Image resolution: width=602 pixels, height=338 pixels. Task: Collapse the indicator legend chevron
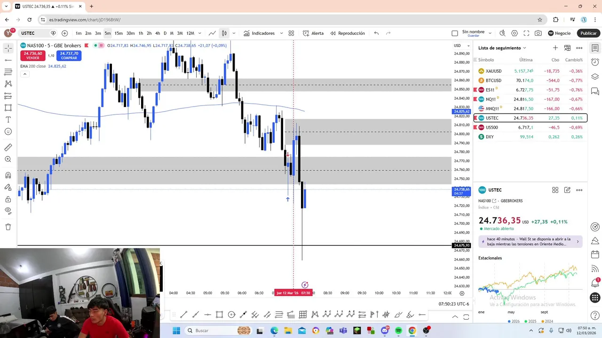point(24,74)
